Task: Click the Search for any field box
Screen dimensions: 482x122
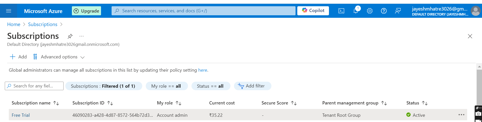Action: point(34,86)
